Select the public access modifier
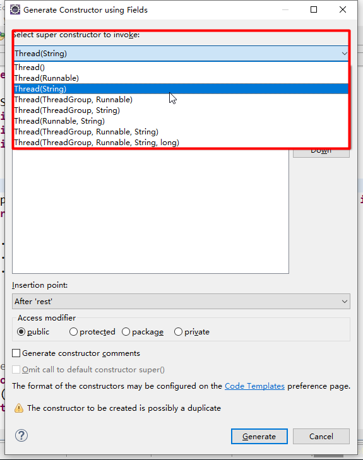Screen dimensions: 363x460 pos(21,332)
